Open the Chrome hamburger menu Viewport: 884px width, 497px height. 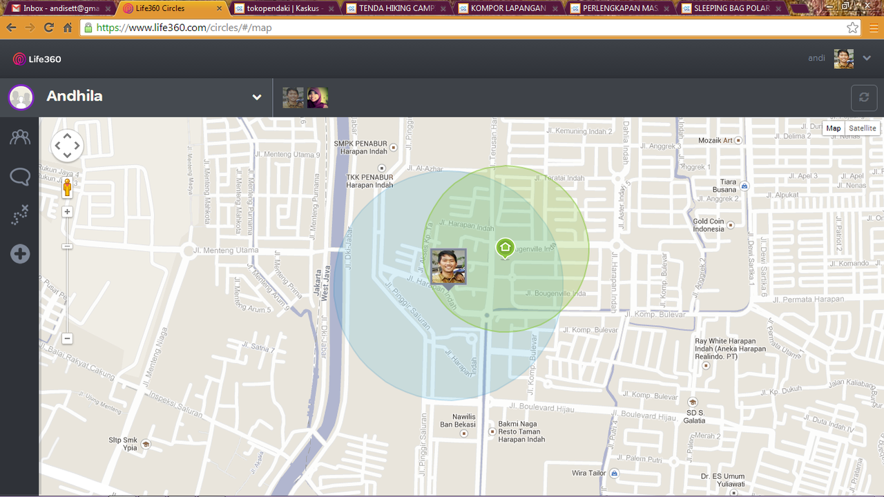click(874, 28)
